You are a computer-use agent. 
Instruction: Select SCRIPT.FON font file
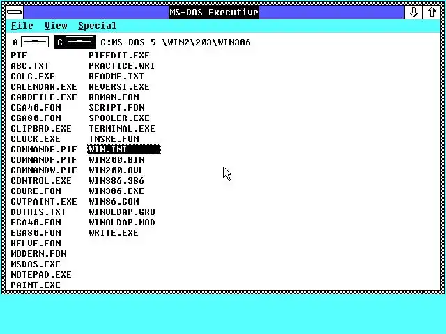[x=116, y=108]
